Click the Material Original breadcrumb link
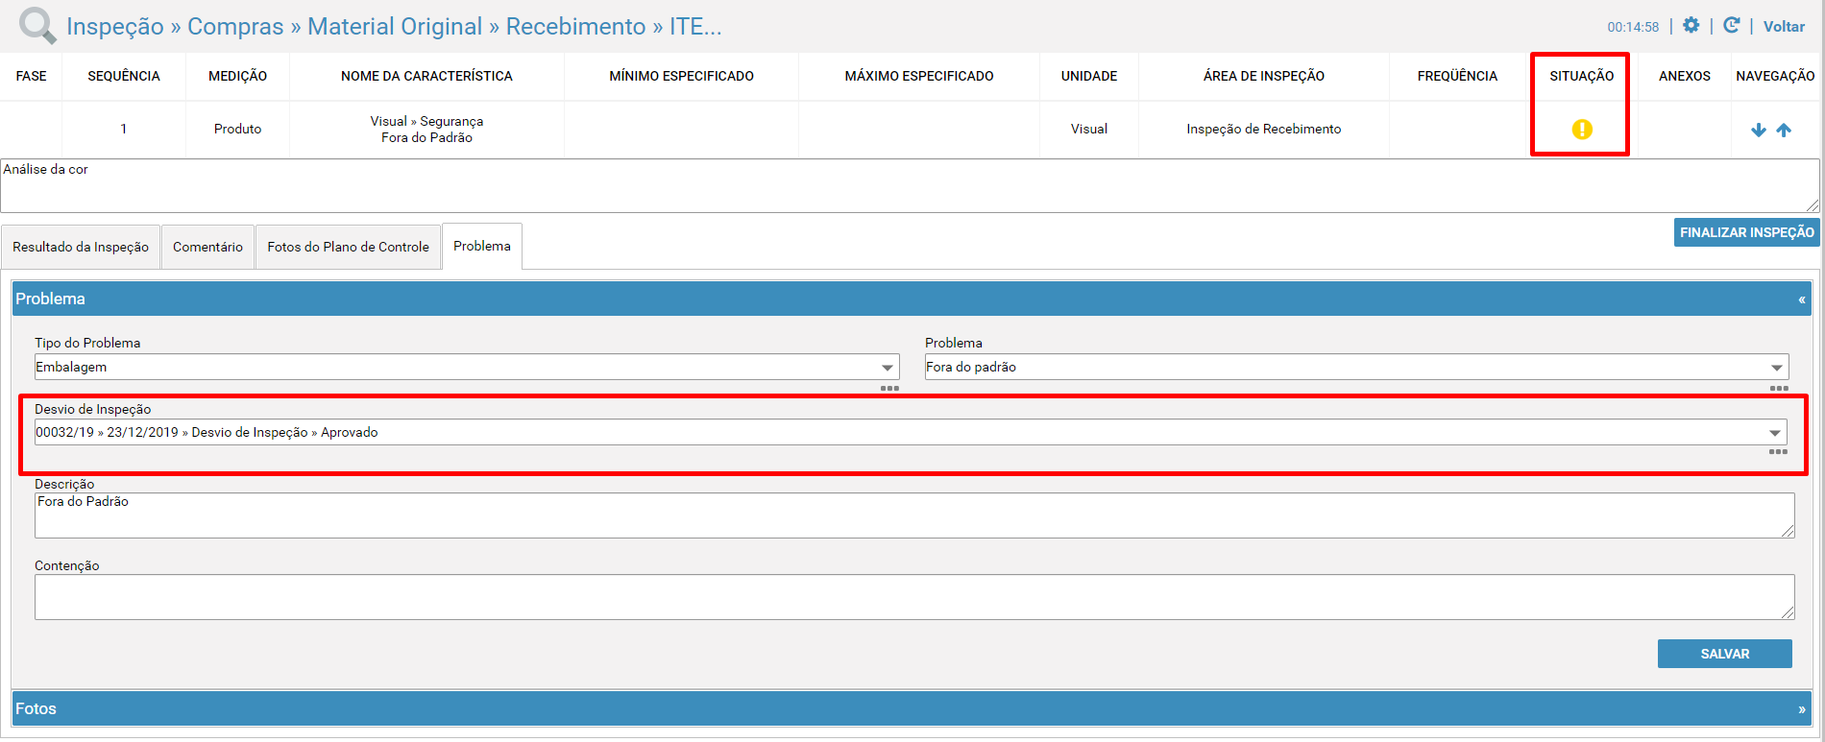1825x742 pixels. [x=395, y=27]
